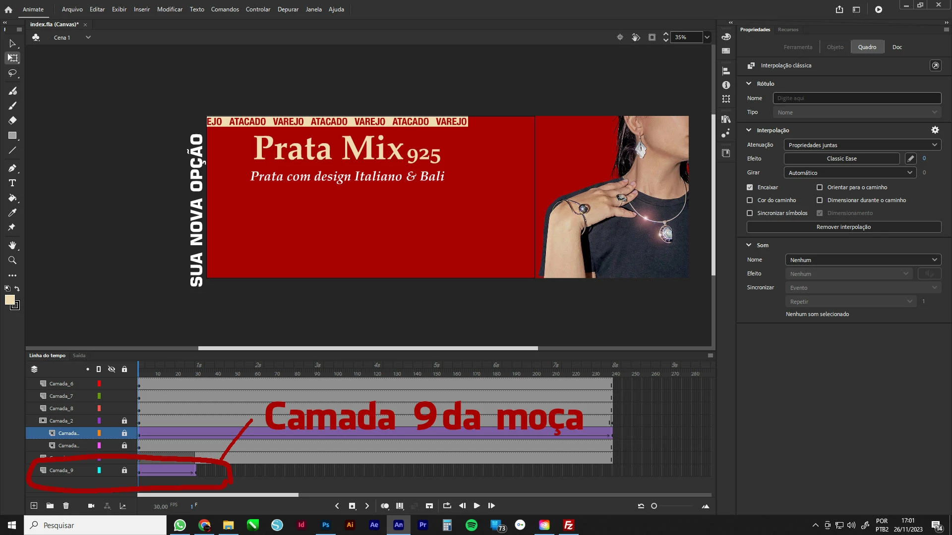The image size is (952, 535).
Task: Select the Lasso tool
Action: (12, 73)
